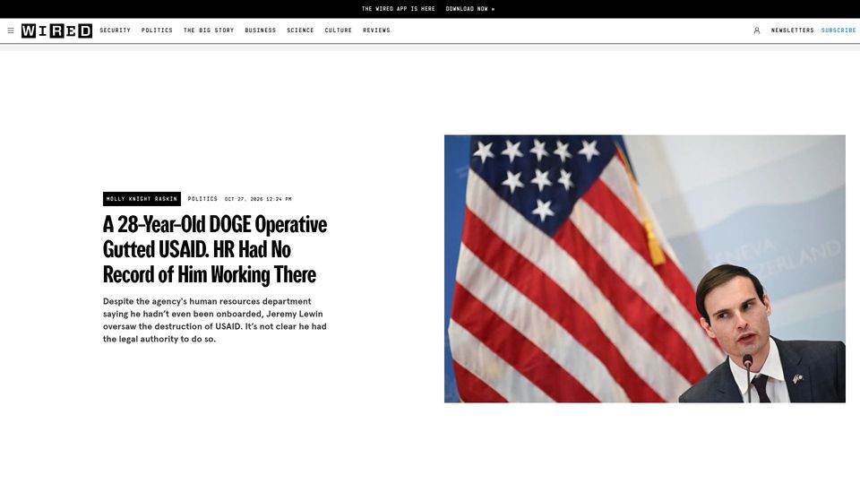This screenshot has width=860, height=484.
Task: Open the Science section
Action: click(x=300, y=30)
